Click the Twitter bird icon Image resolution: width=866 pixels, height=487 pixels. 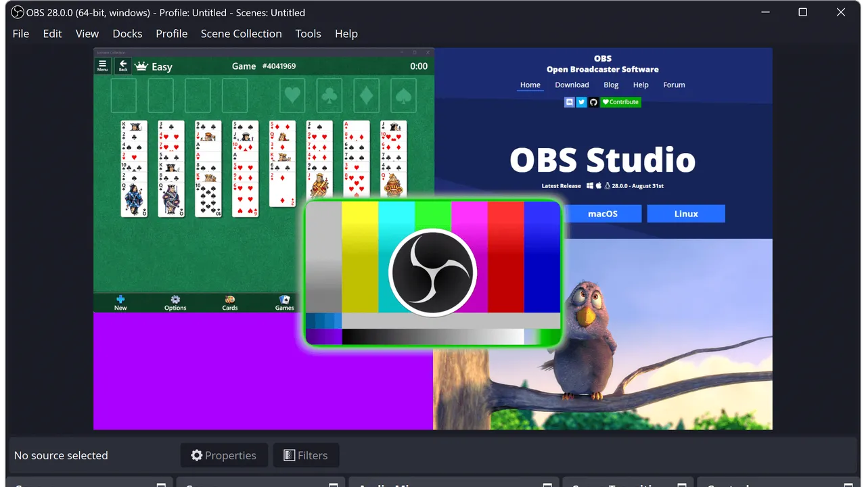pyautogui.click(x=582, y=102)
